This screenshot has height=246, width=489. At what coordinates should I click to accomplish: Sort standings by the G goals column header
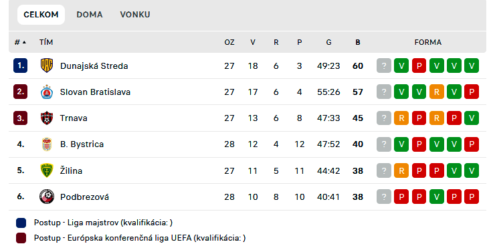click(328, 42)
